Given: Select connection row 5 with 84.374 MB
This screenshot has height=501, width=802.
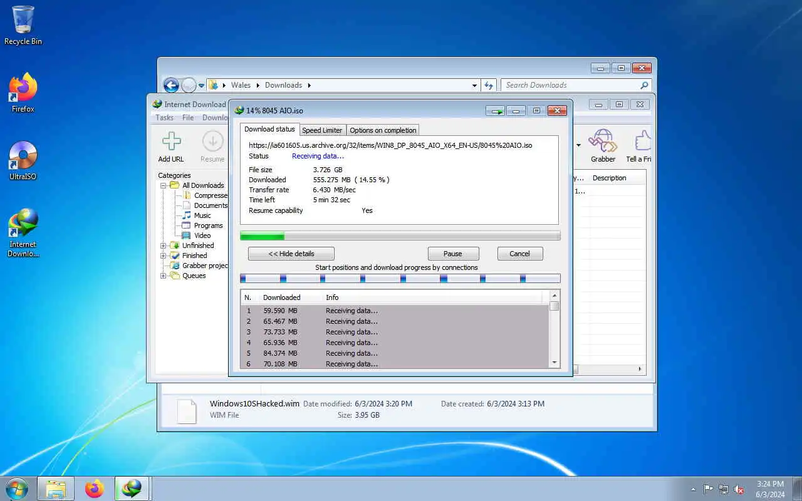Looking at the screenshot, I should click(x=395, y=353).
